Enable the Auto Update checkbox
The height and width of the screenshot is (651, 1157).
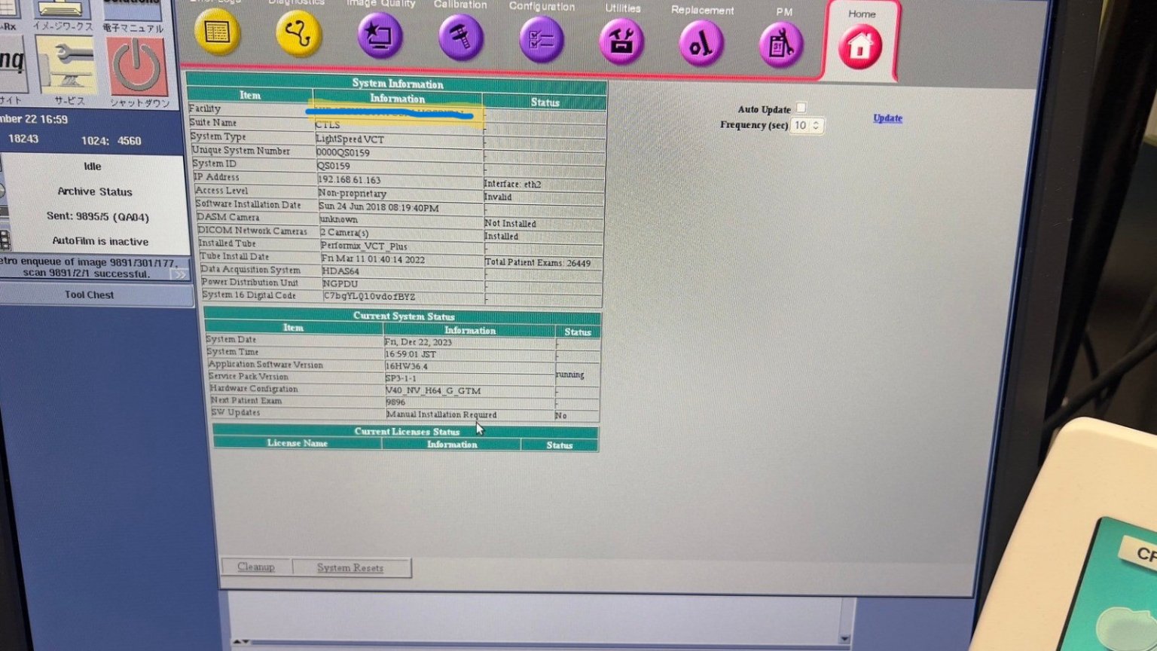(x=801, y=108)
